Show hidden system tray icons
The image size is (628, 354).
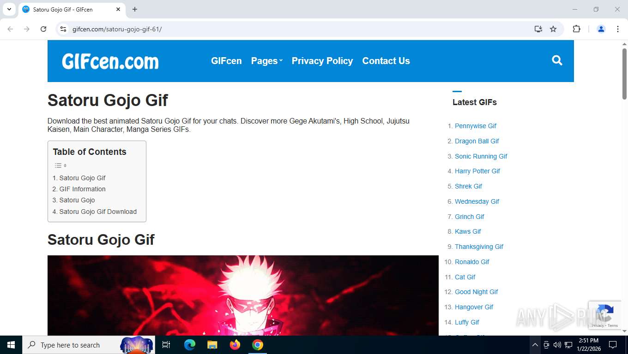[x=535, y=345]
